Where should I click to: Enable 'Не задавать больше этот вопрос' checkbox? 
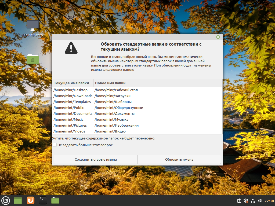55,145
